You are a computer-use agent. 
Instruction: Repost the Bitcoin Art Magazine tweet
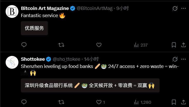(x=61, y=45)
